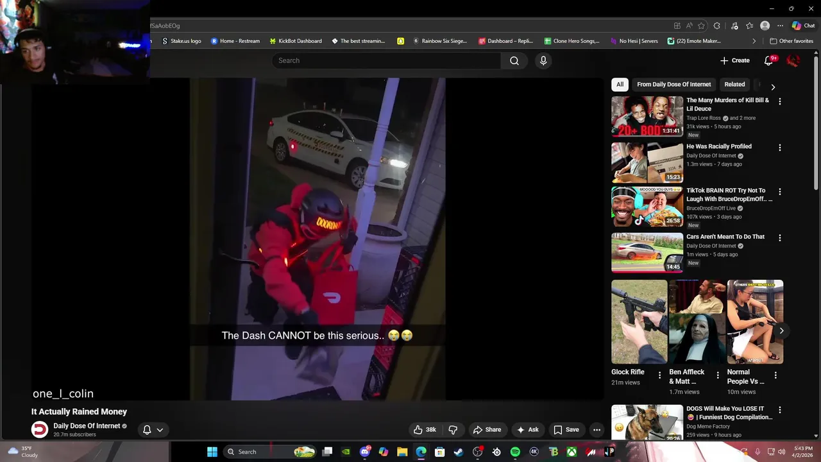Select the Related filter chip
The image size is (821, 462).
734,84
